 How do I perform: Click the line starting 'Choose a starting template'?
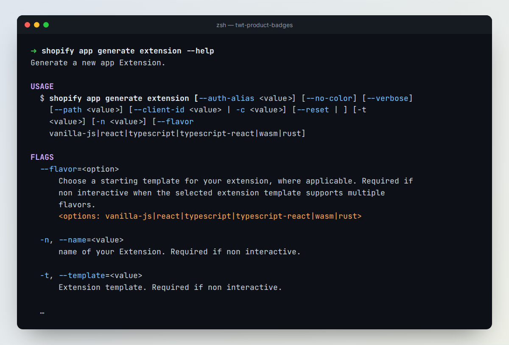[x=236, y=181]
